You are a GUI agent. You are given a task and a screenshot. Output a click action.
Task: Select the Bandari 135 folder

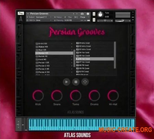pos(54,53)
